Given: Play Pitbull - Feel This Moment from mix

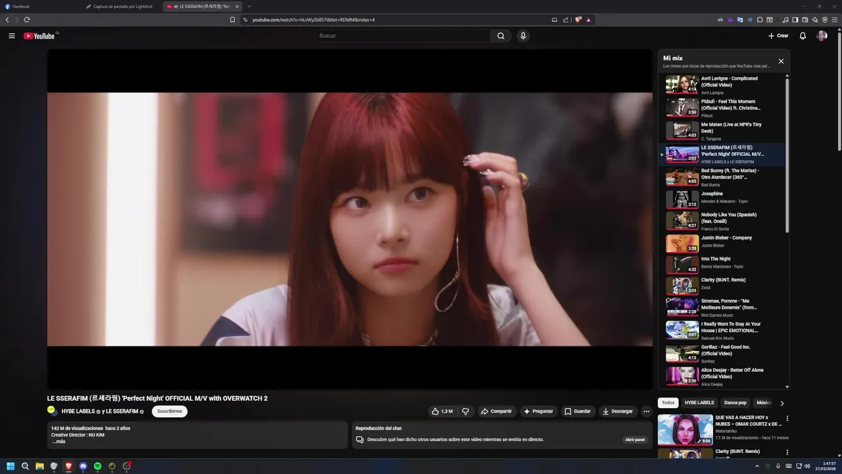Looking at the screenshot, I should [722, 108].
